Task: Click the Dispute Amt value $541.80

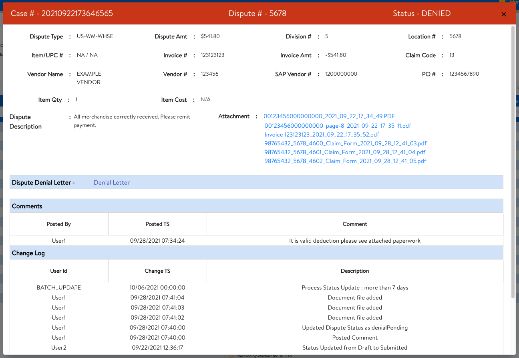Action: pyautogui.click(x=210, y=36)
